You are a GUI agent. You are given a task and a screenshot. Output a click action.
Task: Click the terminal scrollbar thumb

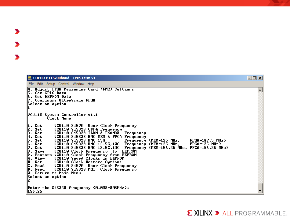[260, 186]
